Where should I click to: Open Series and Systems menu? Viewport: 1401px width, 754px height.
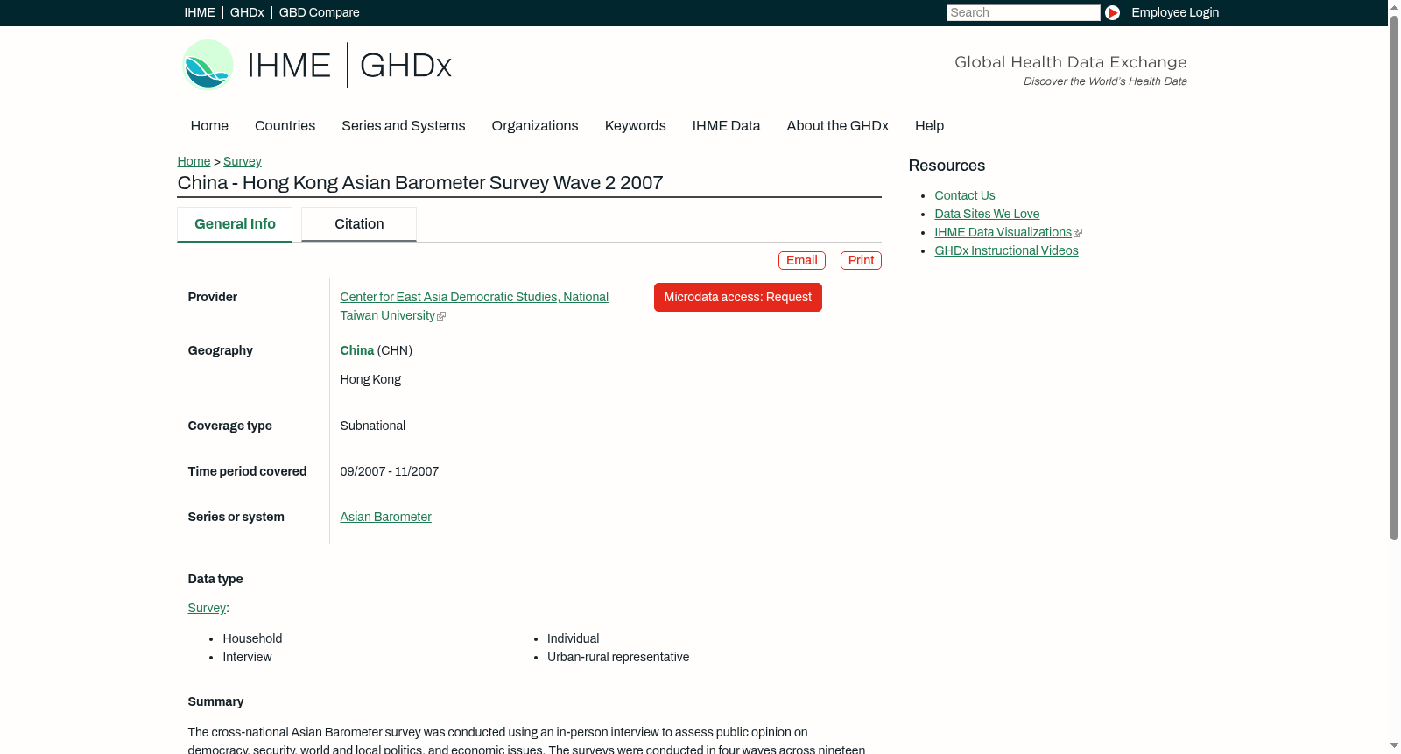click(x=403, y=126)
